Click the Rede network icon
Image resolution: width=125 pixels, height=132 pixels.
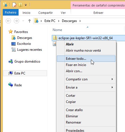11,85
